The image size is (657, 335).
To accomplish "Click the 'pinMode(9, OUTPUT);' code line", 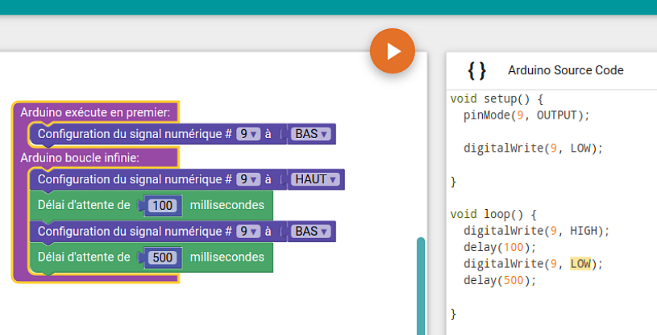I will [526, 115].
